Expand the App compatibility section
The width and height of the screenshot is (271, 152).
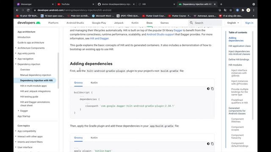[16, 131]
